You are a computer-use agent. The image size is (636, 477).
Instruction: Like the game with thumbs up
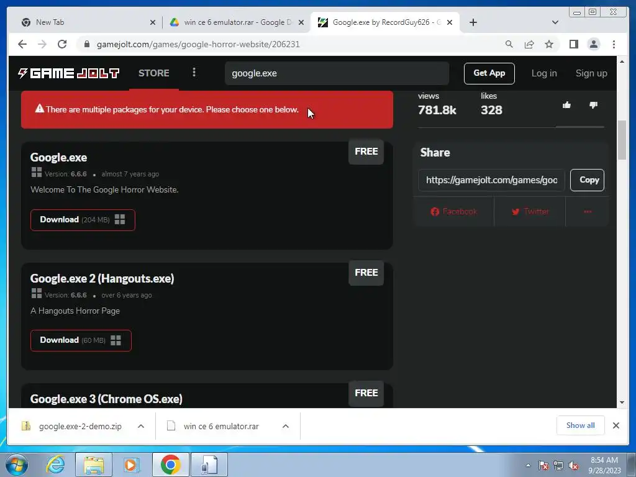click(566, 105)
